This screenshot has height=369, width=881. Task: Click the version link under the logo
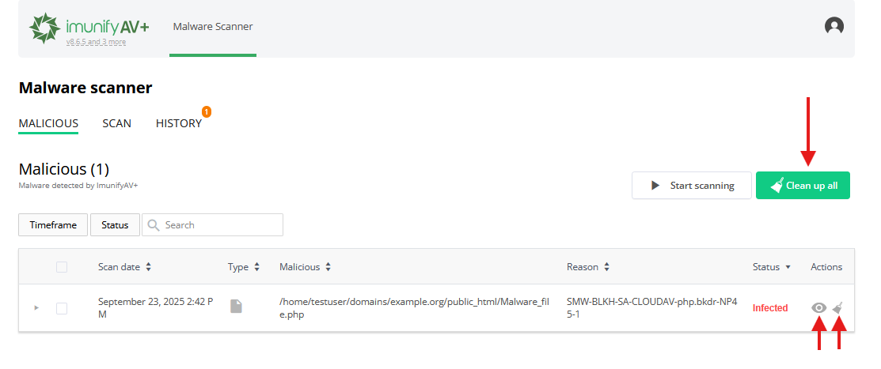[96, 42]
